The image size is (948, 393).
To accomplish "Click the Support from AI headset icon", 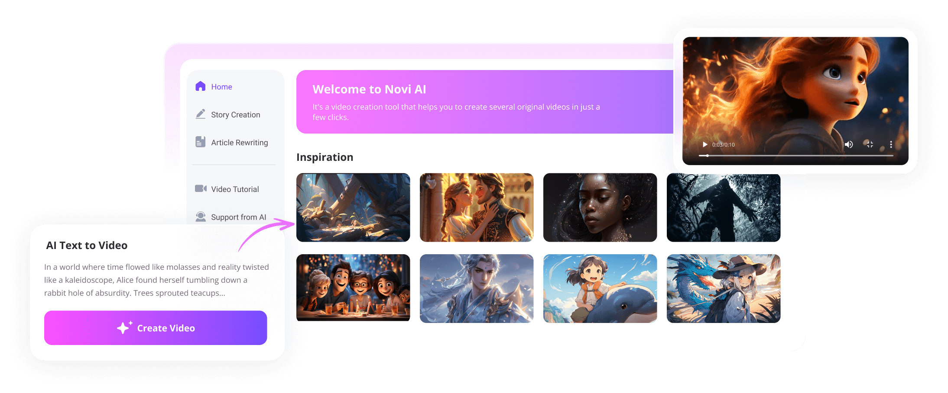I will pos(201,216).
